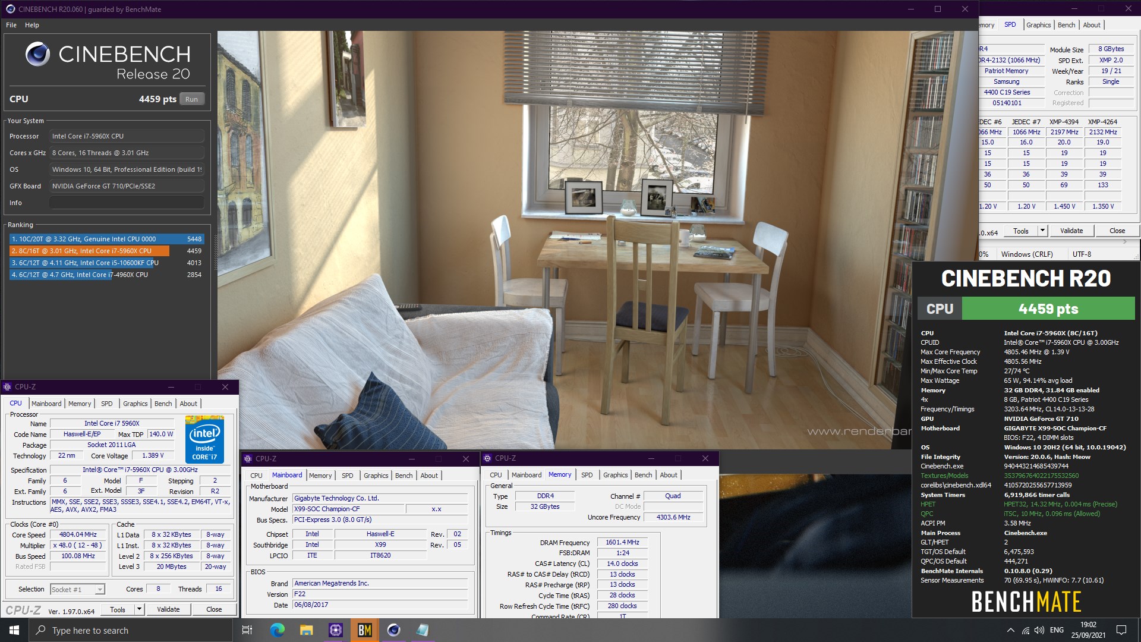Click the taskbar search box
Image resolution: width=1141 pixels, height=642 pixels.
[130, 630]
